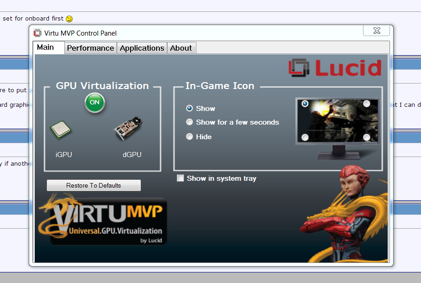This screenshot has height=283, width=421.
Task: Click the Virtu MVP title bar icon
Action: pos(37,33)
